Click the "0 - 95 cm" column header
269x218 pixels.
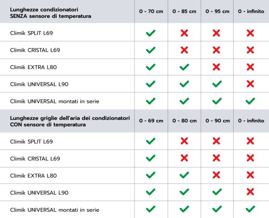point(217,11)
